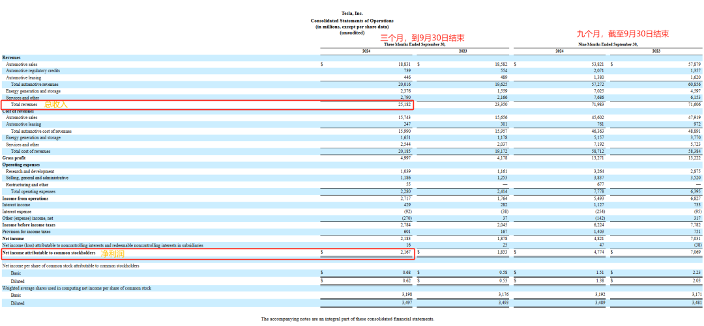The height and width of the screenshot is (326, 704).
Task: Select the Total revenues row label
Action: tap(24, 104)
